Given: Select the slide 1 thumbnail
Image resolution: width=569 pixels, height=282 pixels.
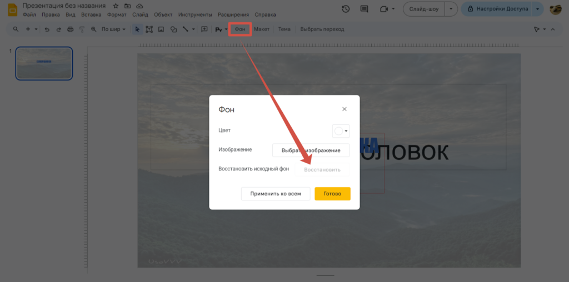Looking at the screenshot, I should pos(44,63).
